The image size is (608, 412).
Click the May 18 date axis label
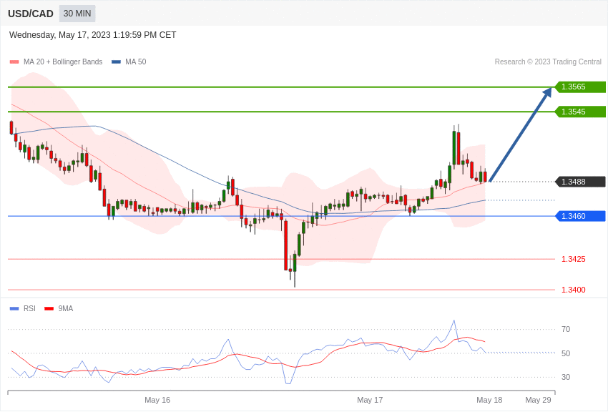point(489,400)
